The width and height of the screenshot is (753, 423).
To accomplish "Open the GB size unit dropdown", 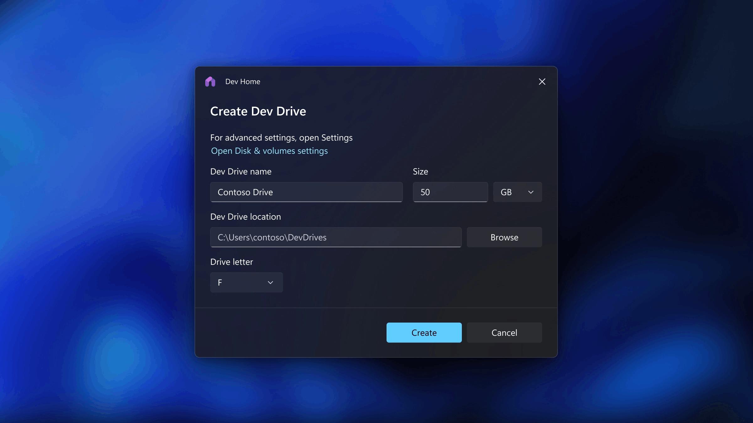I will click(x=517, y=192).
